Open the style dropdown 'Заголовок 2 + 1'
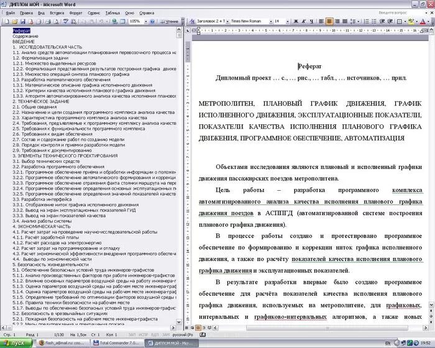The image size is (435, 348). coord(227,21)
